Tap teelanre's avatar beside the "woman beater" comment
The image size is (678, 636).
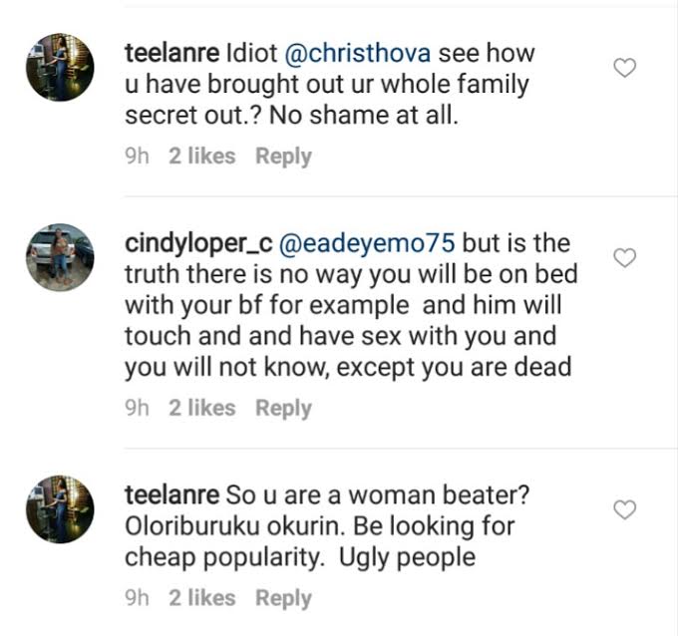pyautogui.click(x=60, y=508)
